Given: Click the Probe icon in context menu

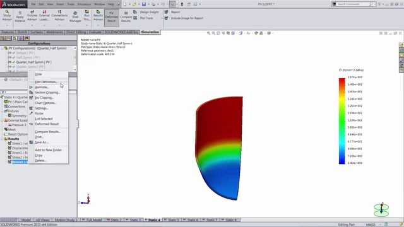Looking at the screenshot, I should 31,113.
